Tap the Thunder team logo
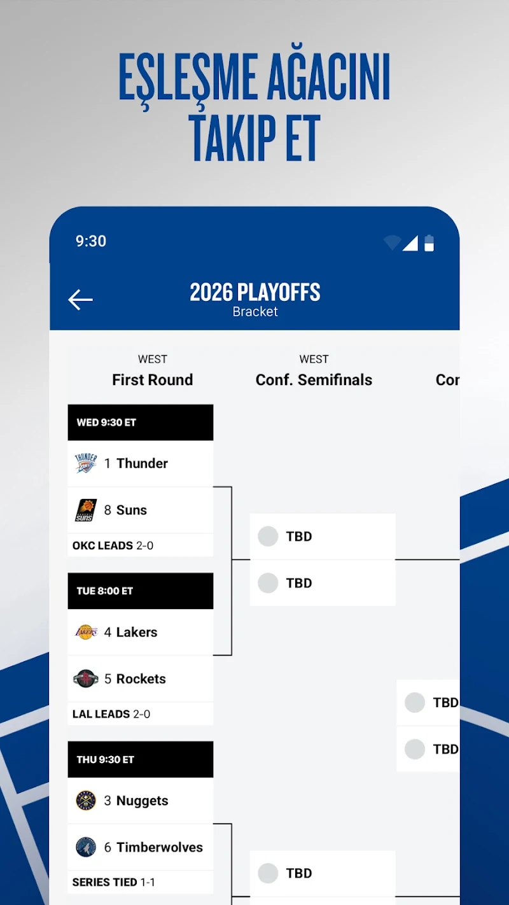The image size is (509, 905). pos(86,463)
